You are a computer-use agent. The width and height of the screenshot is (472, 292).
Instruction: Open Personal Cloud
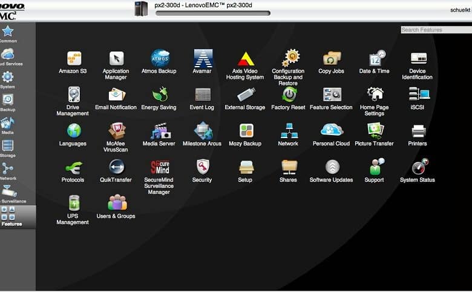click(331, 134)
